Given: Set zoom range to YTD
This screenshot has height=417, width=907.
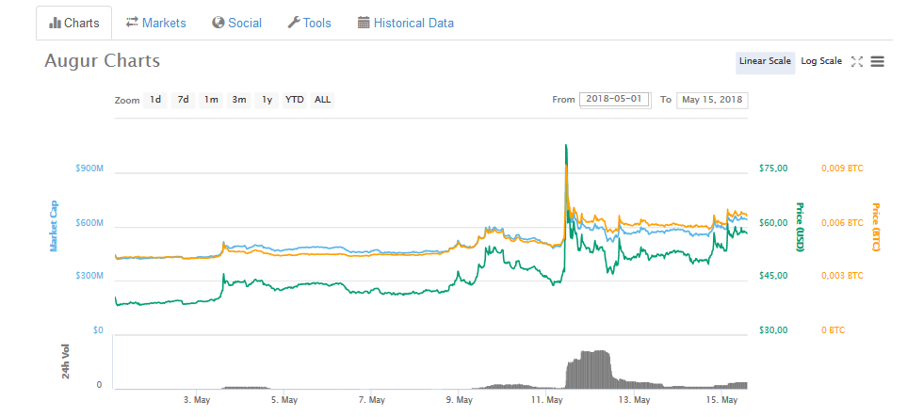Looking at the screenshot, I should [295, 100].
